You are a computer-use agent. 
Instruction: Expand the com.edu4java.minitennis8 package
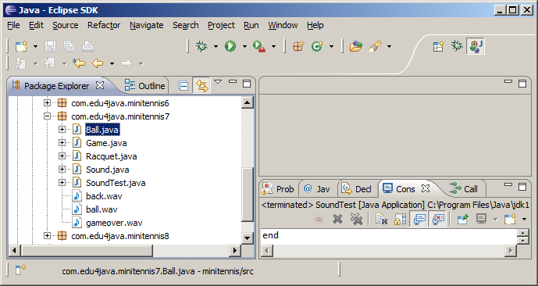(48, 236)
